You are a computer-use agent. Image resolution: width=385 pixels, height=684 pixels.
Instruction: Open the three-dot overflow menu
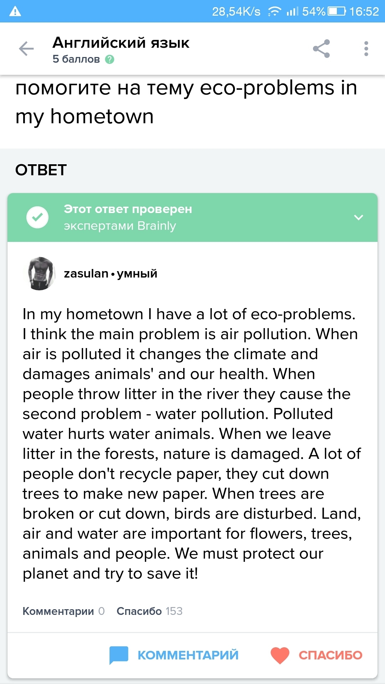click(366, 49)
